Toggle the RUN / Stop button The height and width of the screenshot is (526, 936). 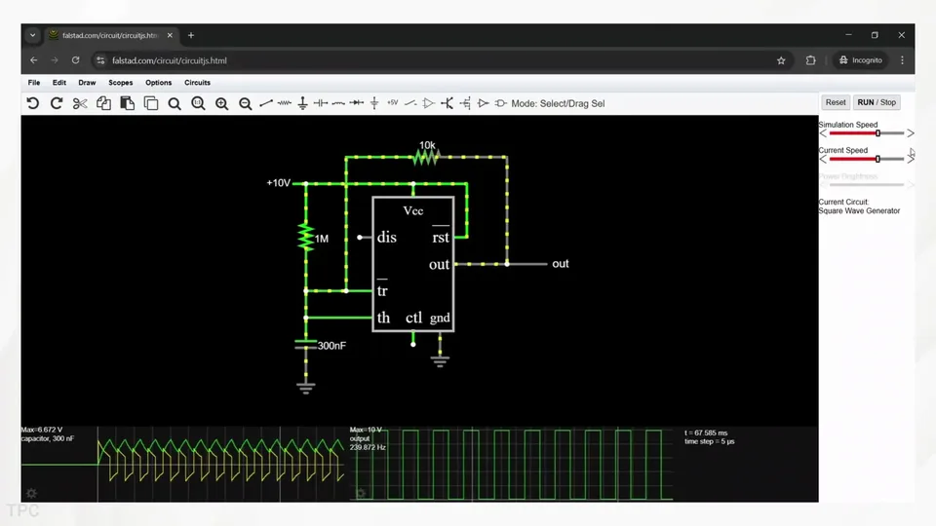pyautogui.click(x=877, y=102)
